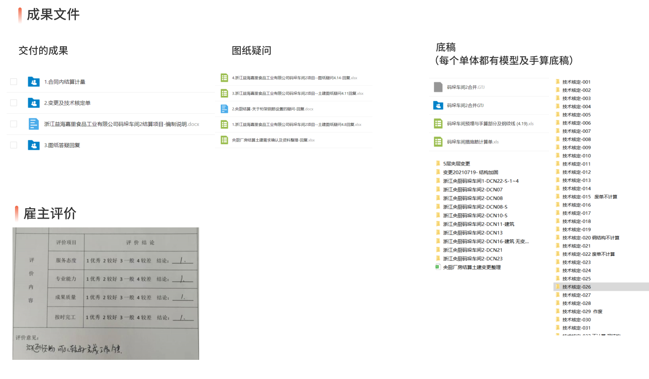649x379 pixels.
Task: Open the 土建图纸疑问4.11回复.xlsx file
Action: pyautogui.click(x=297, y=93)
